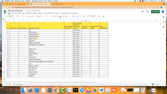The image size is (167, 94).
Task: Open the zoom 100% dropdown
Action: click(x=18, y=16)
